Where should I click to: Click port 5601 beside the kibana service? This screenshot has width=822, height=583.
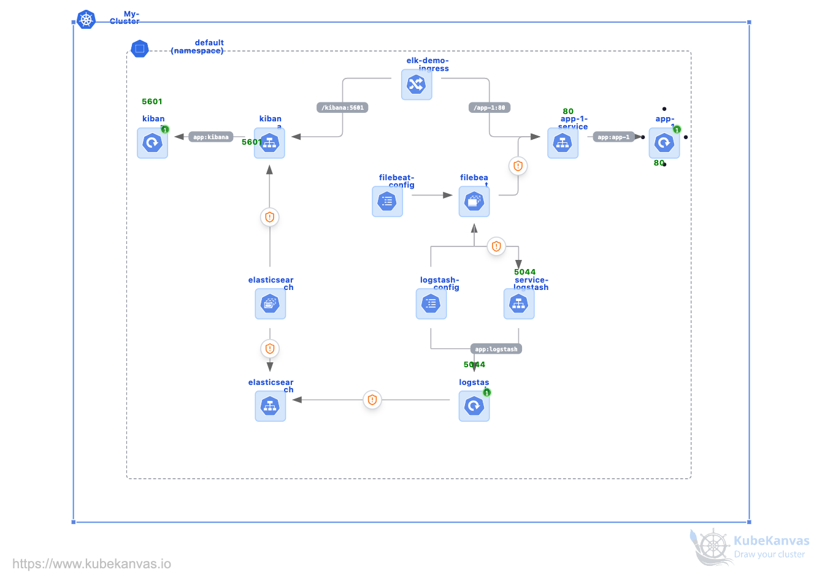coord(252,142)
